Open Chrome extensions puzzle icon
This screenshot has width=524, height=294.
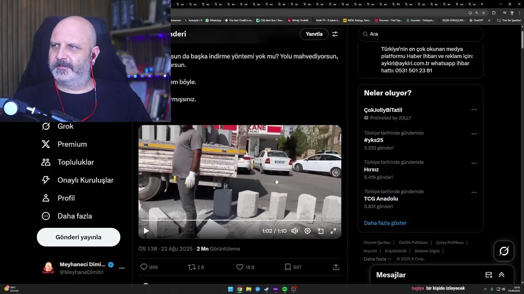click(494, 13)
